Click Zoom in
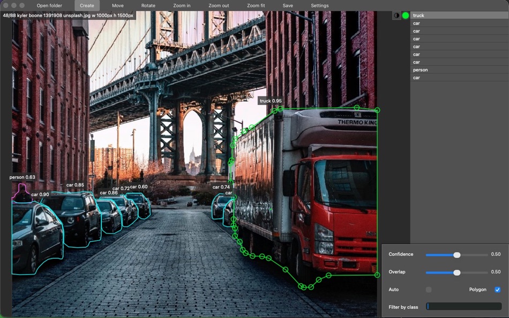Screen dimensions: 509x318 coord(182,5)
